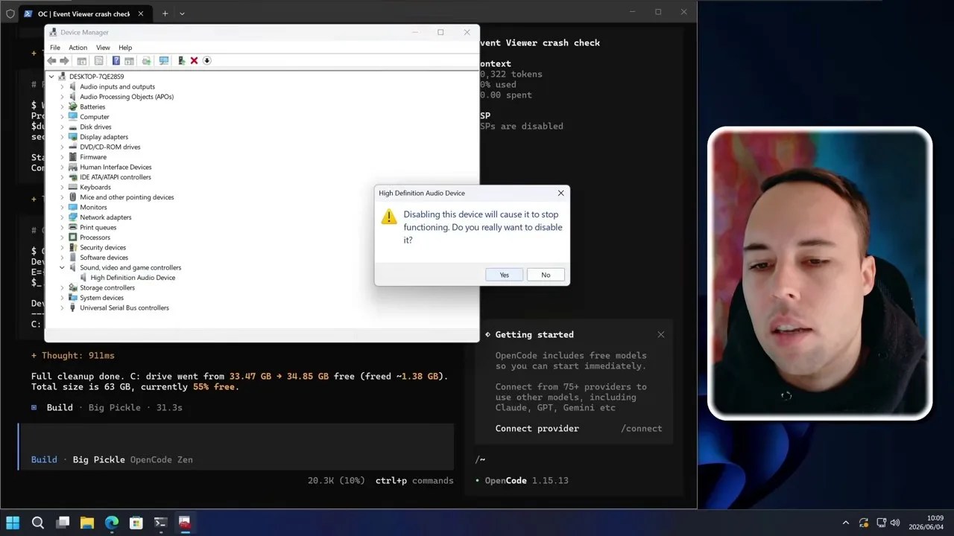Viewport: 954px width, 536px height.
Task: Expand the Processors category
Action: click(62, 237)
